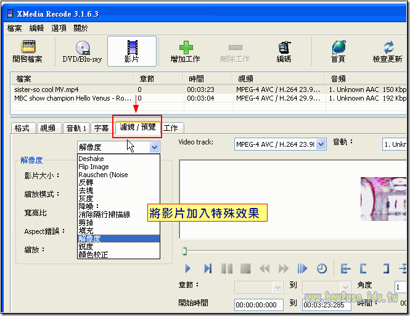Collapse the 解像度 filter combo box arrow

(x=154, y=147)
